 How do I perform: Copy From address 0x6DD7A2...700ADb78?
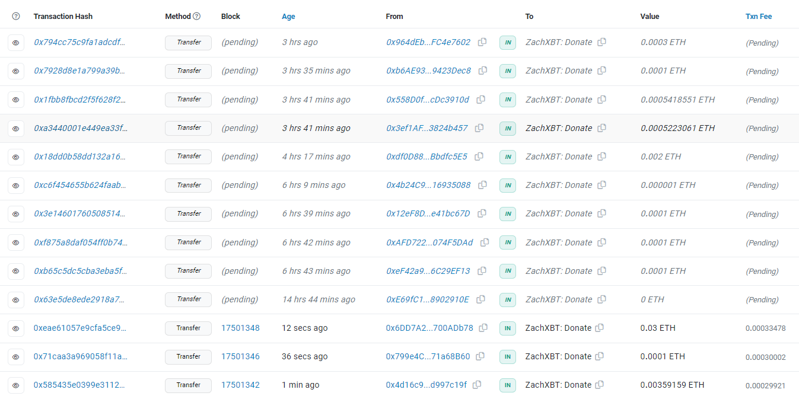[x=483, y=328]
